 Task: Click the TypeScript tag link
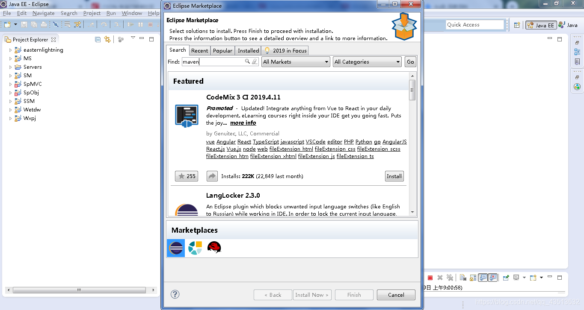(266, 142)
